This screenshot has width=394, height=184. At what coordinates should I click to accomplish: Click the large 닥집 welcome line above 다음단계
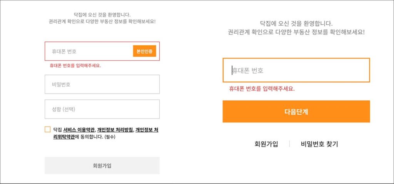tap(296, 23)
